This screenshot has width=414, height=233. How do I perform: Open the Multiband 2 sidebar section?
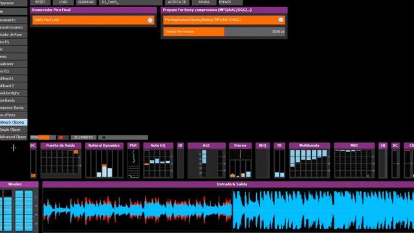pos(14,85)
